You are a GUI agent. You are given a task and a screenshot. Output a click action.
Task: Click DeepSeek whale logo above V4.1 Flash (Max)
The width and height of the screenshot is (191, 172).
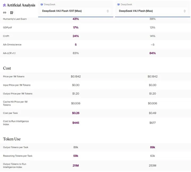pyautogui.click(x=119, y=5)
